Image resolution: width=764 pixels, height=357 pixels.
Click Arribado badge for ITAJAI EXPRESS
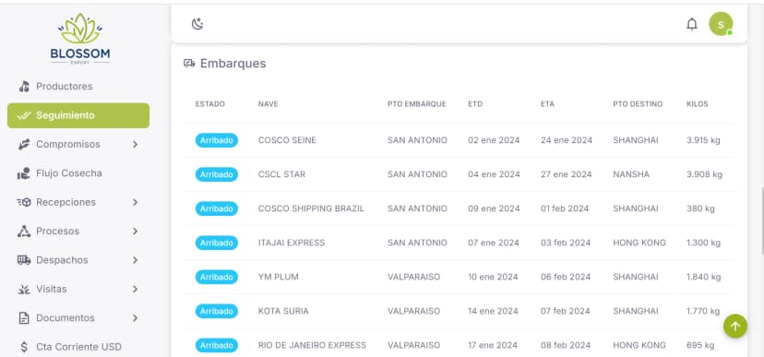tap(217, 243)
